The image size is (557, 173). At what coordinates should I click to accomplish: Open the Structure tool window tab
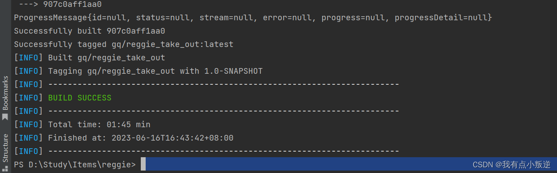point(5,152)
